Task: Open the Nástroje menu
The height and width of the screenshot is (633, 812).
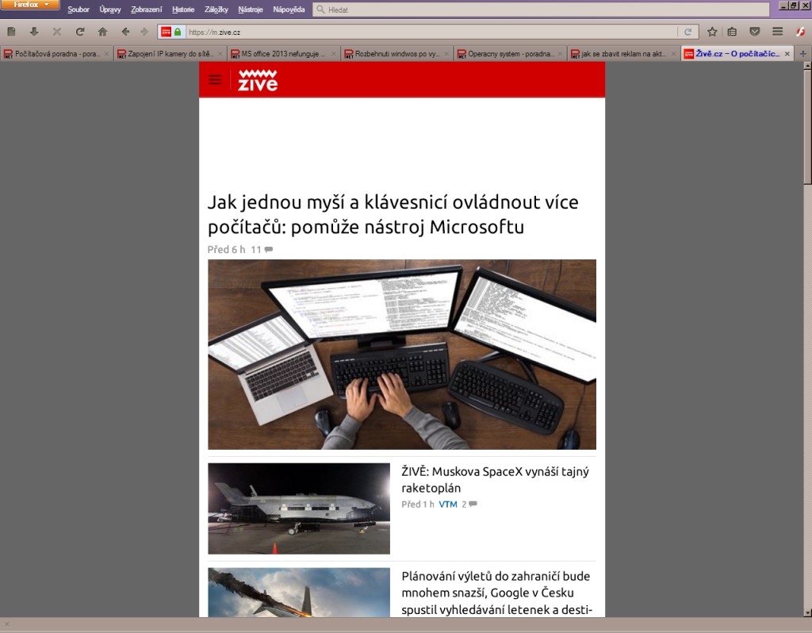Action: click(250, 10)
